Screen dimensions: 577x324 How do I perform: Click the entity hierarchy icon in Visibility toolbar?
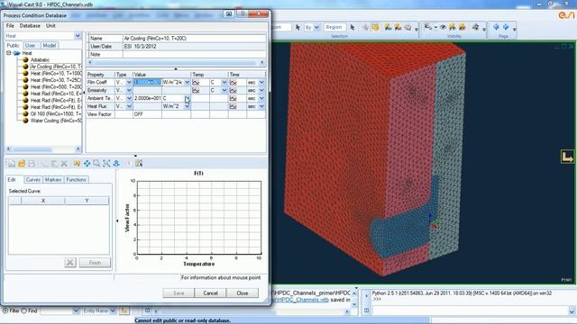[x=428, y=27]
